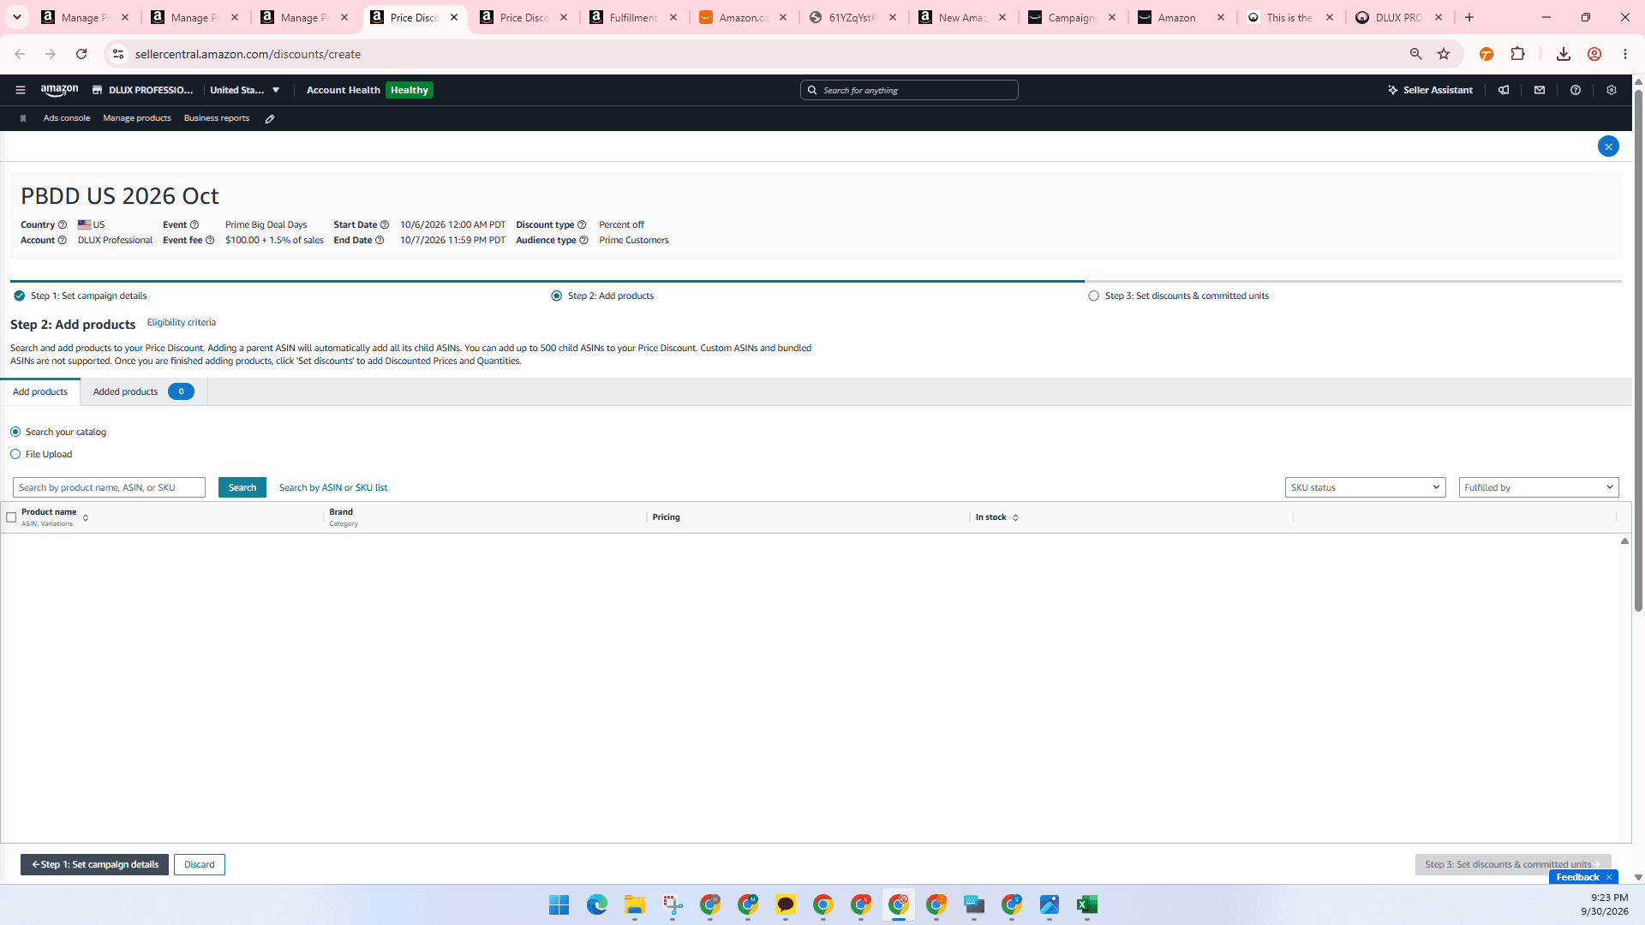Open the help question mark icon
This screenshot has width=1645, height=925.
(1576, 90)
